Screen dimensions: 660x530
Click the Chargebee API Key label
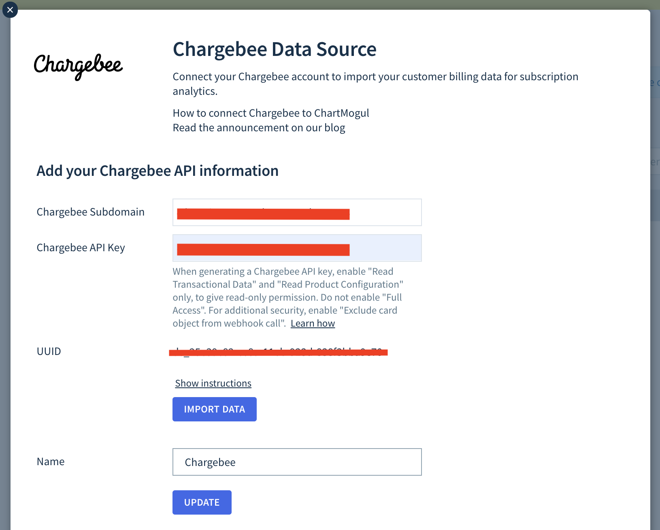click(81, 248)
